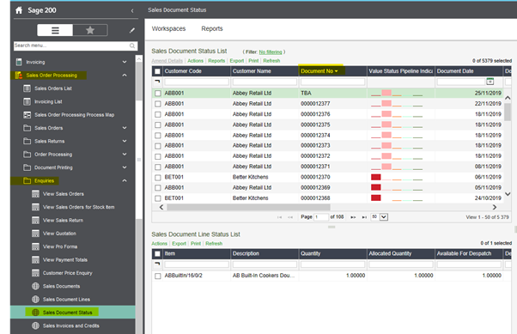Image resolution: width=517 pixels, height=334 pixels.
Task: Open View Payment Totals enquiry icon
Action: point(35,260)
